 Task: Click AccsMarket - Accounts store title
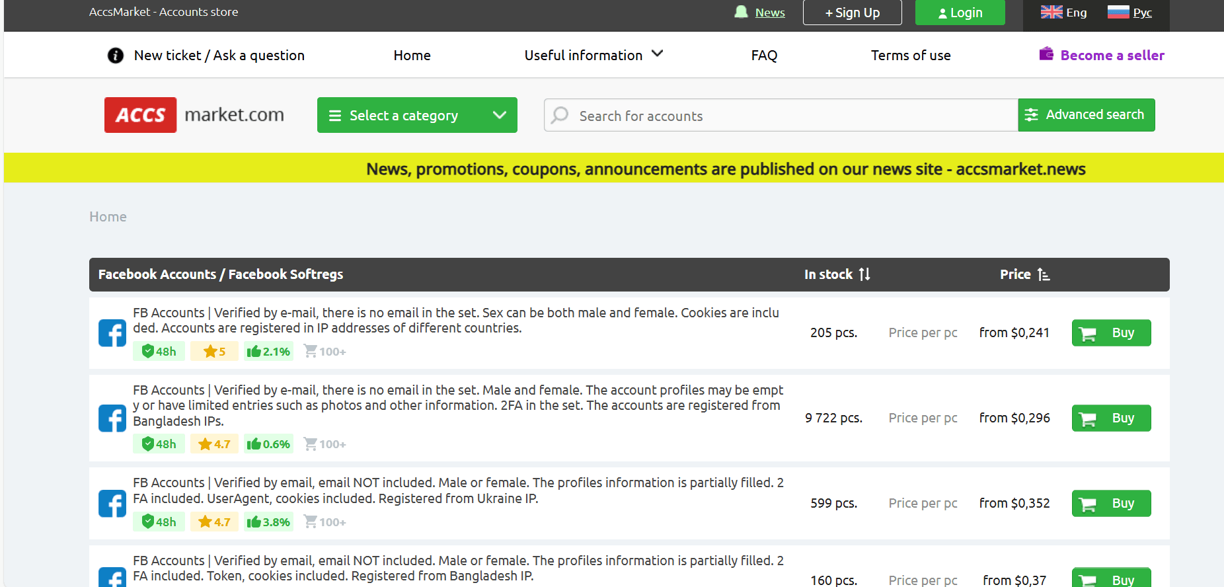pyautogui.click(x=163, y=12)
